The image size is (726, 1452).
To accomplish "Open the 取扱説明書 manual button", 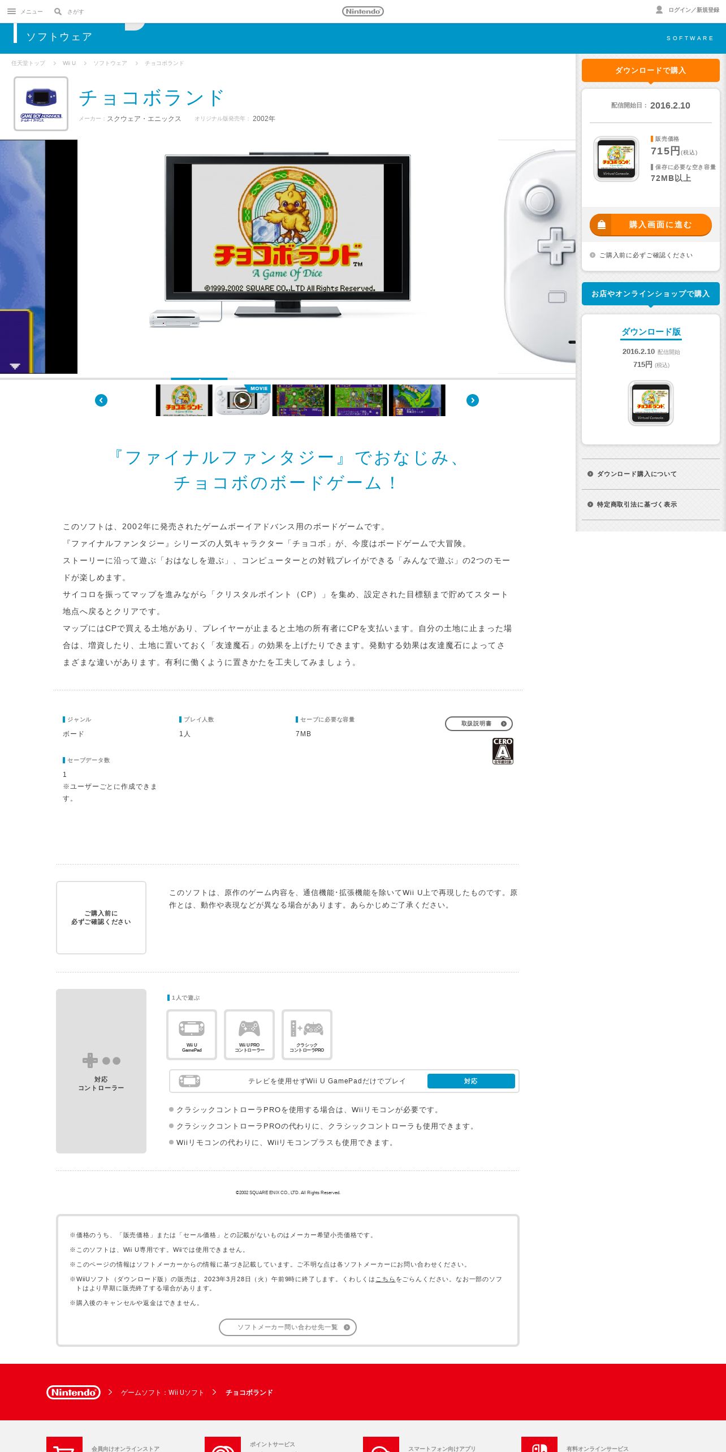I will tap(479, 724).
